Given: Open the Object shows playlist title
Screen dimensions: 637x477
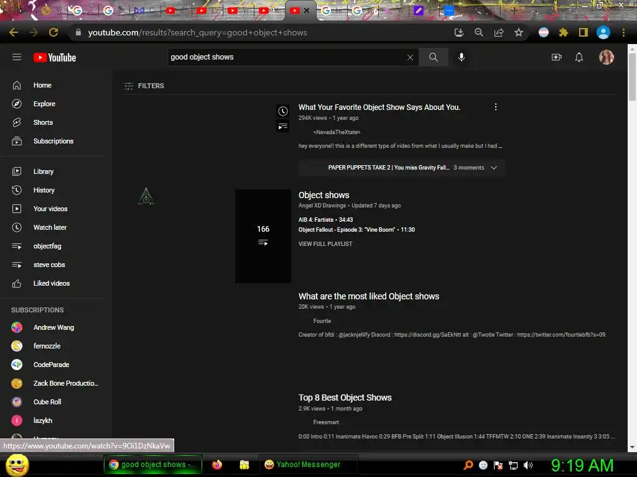Looking at the screenshot, I should click(x=323, y=195).
